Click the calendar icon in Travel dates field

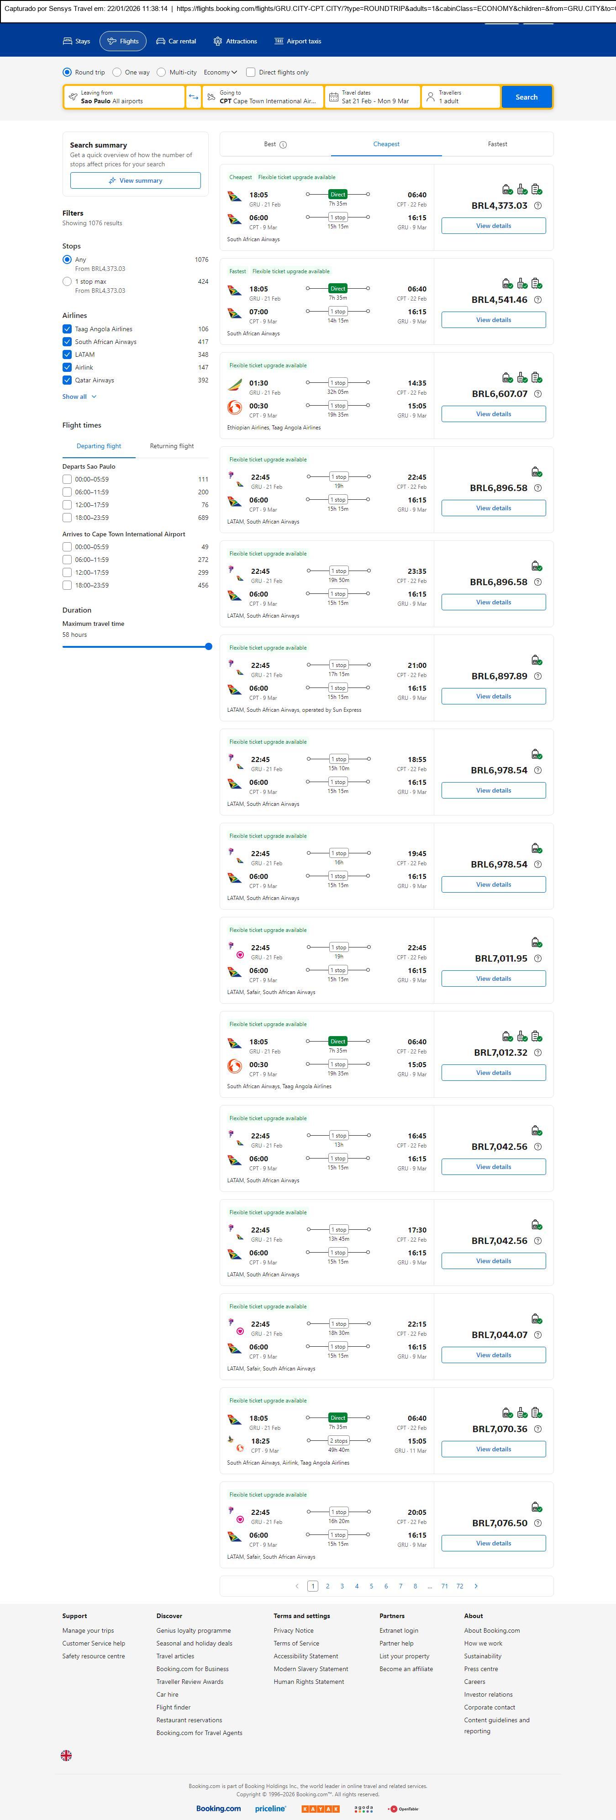coord(333,97)
